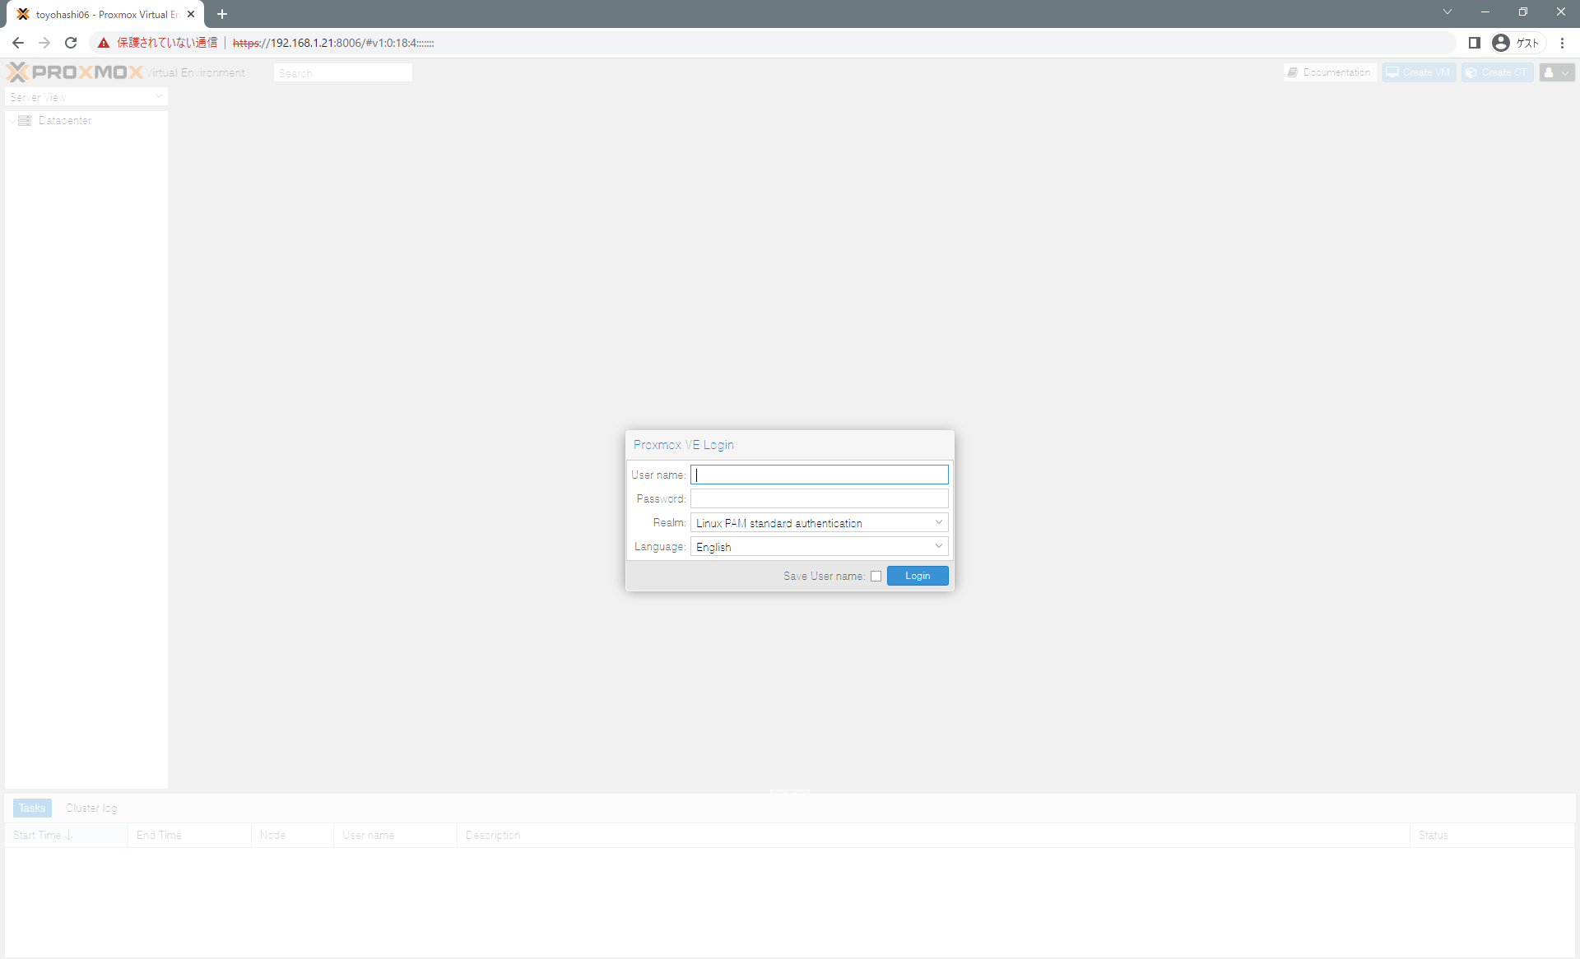The height and width of the screenshot is (959, 1580).
Task: Select the Tasks tab
Action: point(32,808)
